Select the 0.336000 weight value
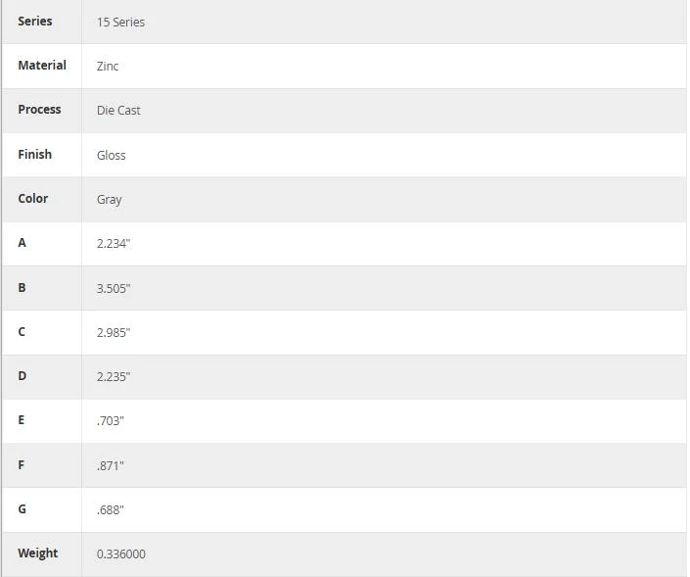Image resolution: width=690 pixels, height=577 pixels. tap(121, 553)
